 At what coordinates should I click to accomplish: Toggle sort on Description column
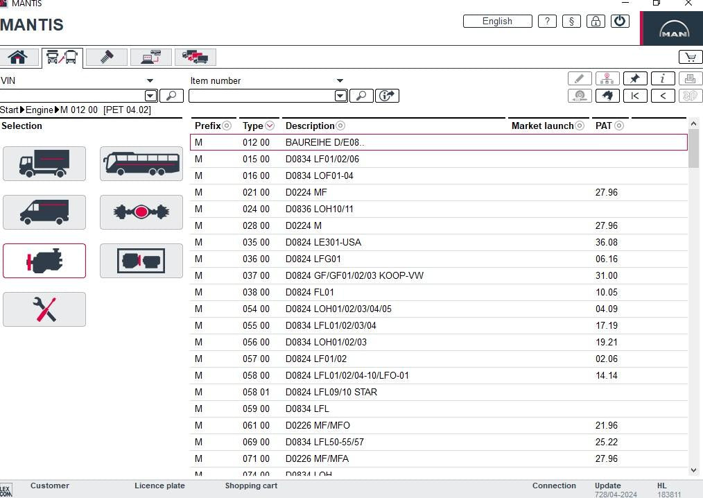click(340, 126)
